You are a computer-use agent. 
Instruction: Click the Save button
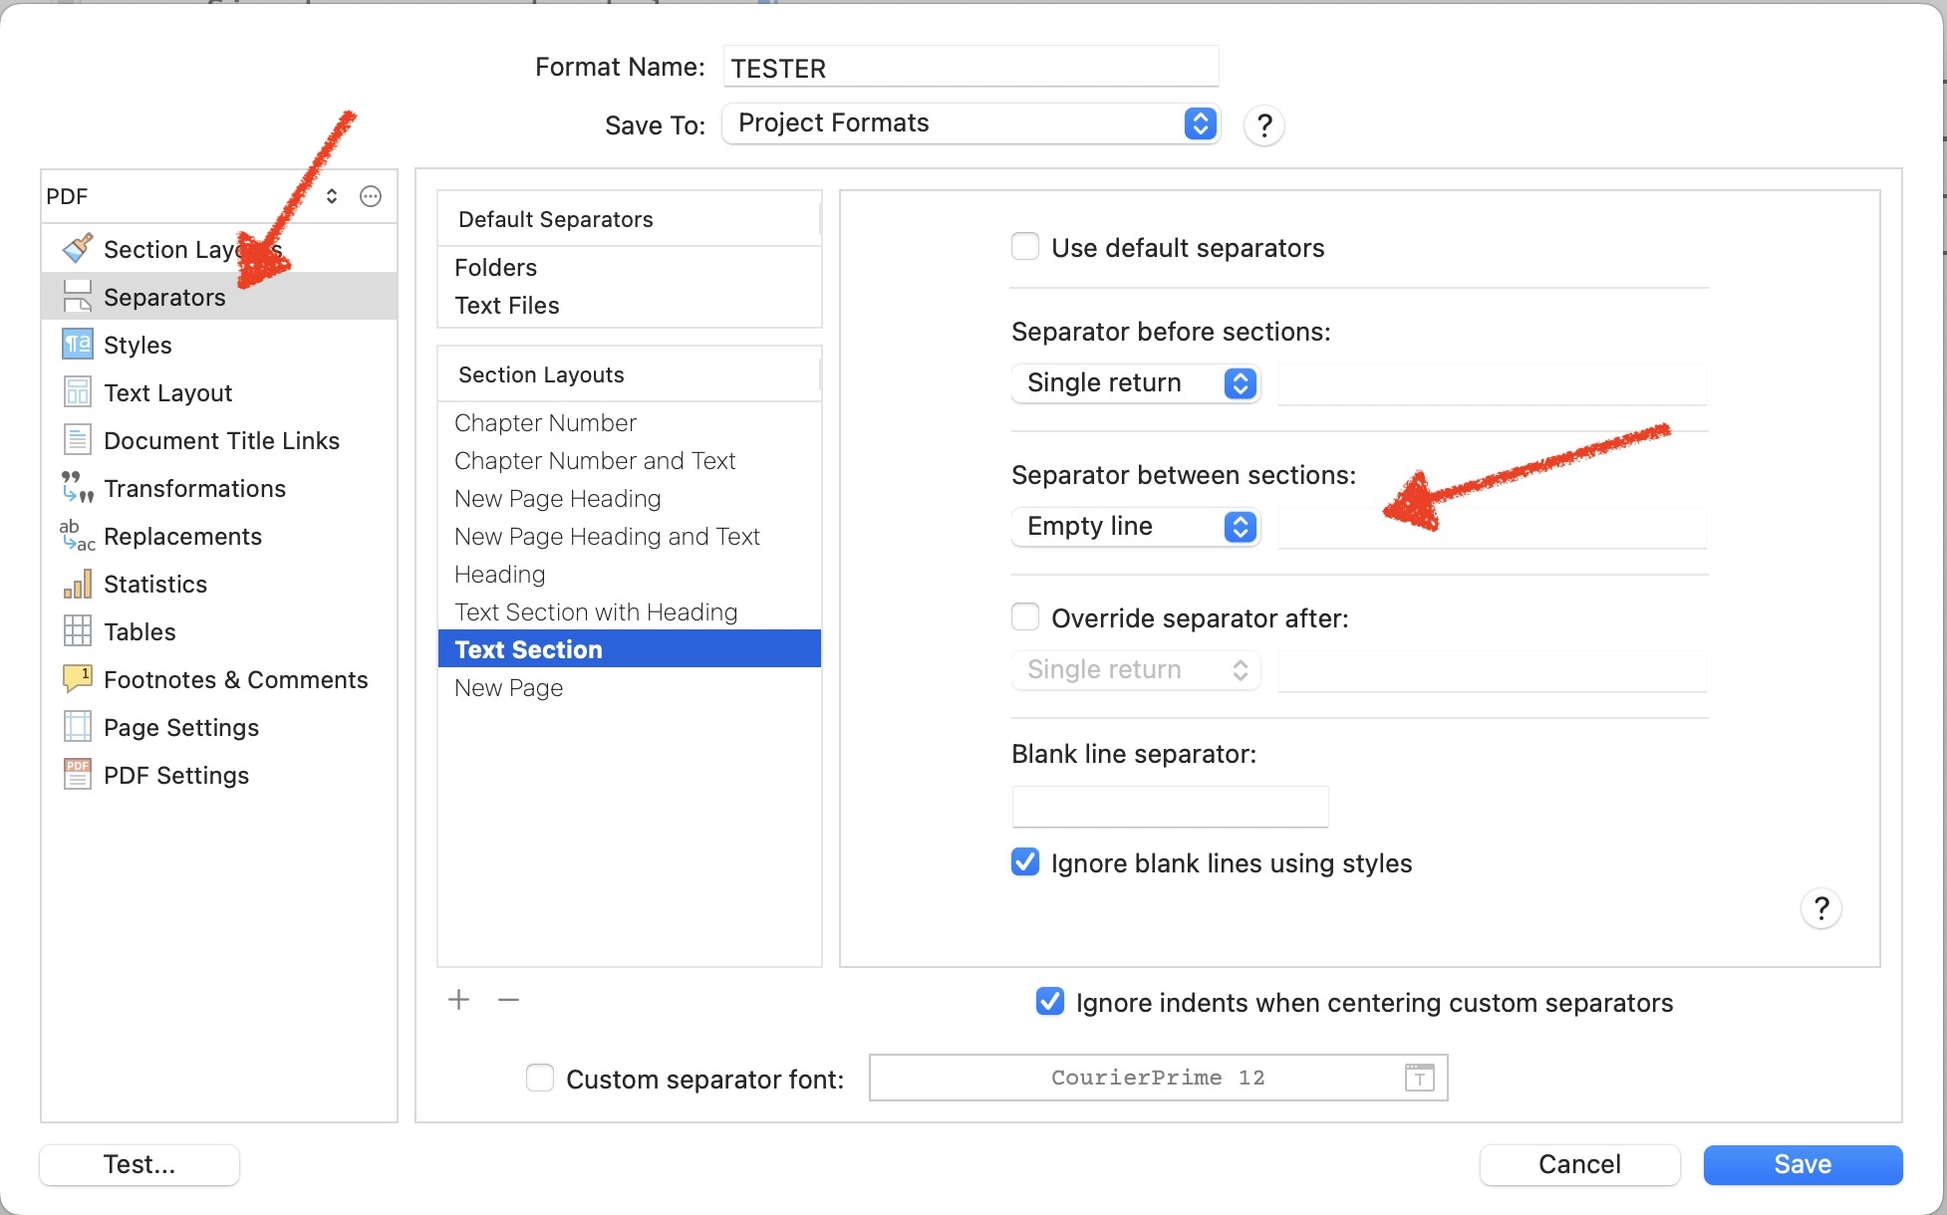point(1803,1164)
